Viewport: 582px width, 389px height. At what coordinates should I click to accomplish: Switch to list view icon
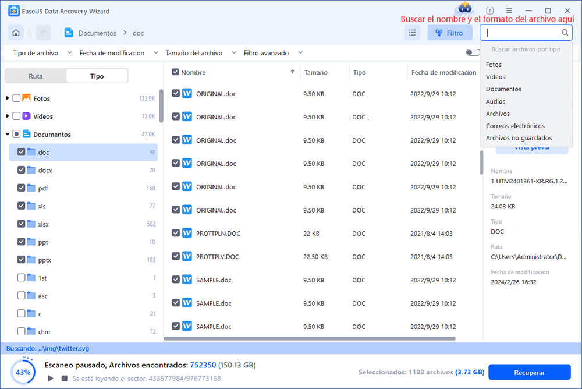pos(413,33)
